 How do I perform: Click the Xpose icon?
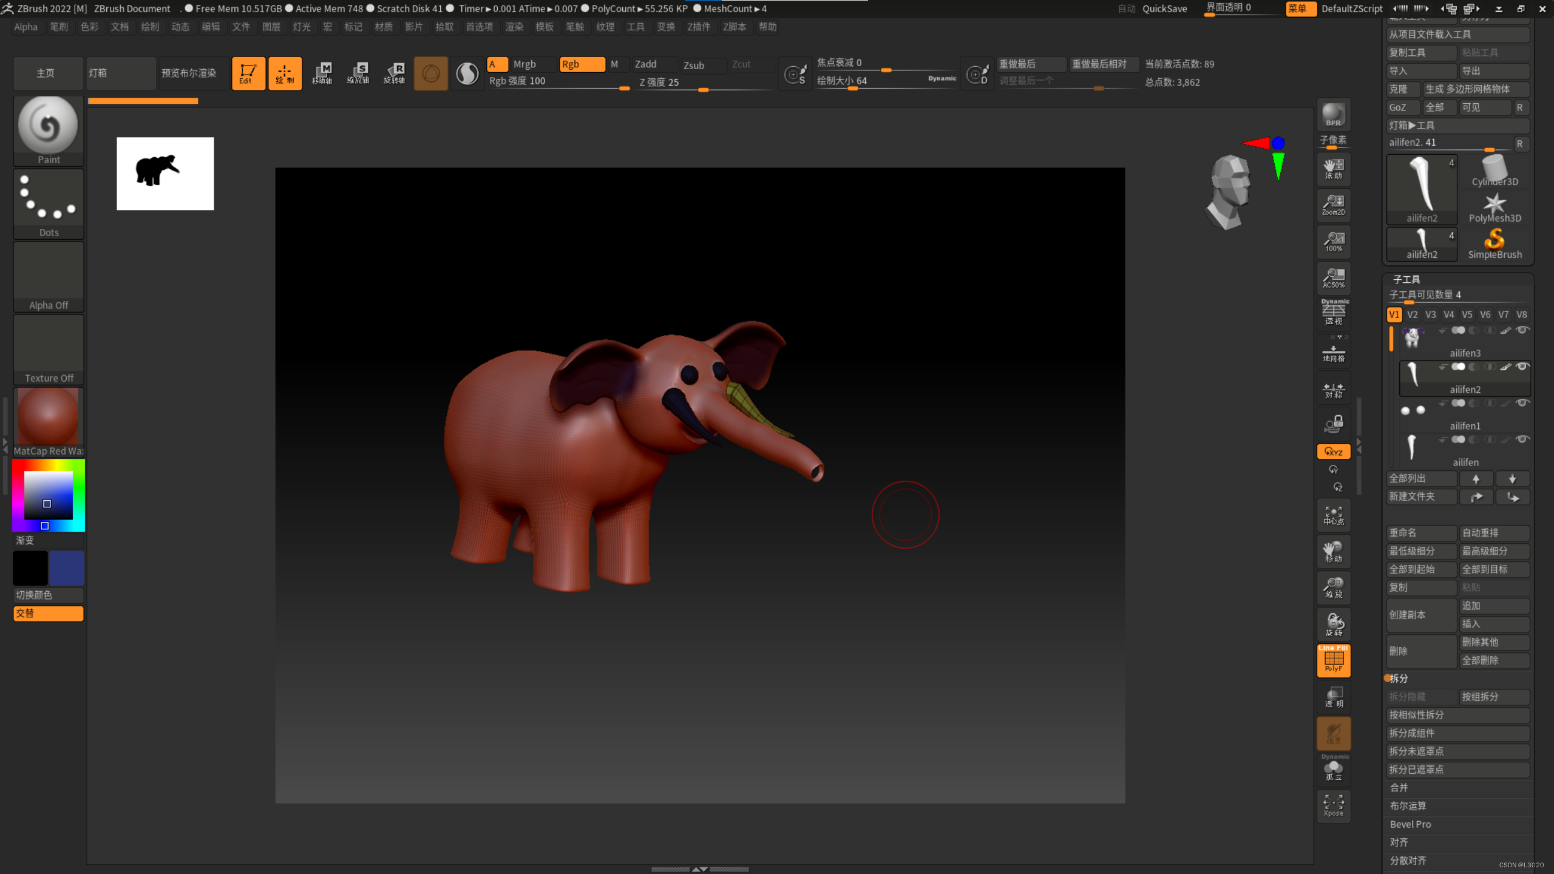(x=1333, y=805)
